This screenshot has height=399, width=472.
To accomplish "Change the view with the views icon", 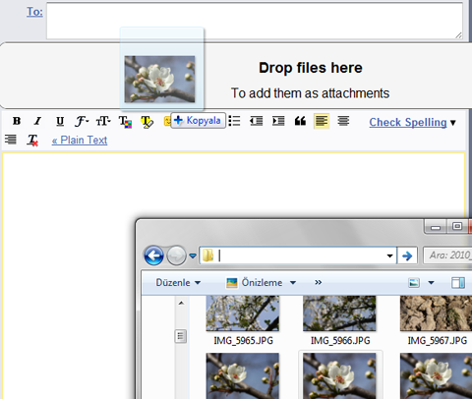I will pos(414,283).
